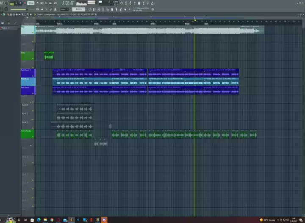Select the Main Vocal track header
Image resolution: width=305 pixels, height=223 pixels.
click(28, 82)
